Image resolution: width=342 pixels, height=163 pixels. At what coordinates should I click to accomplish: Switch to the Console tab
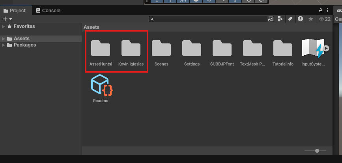(x=48, y=11)
